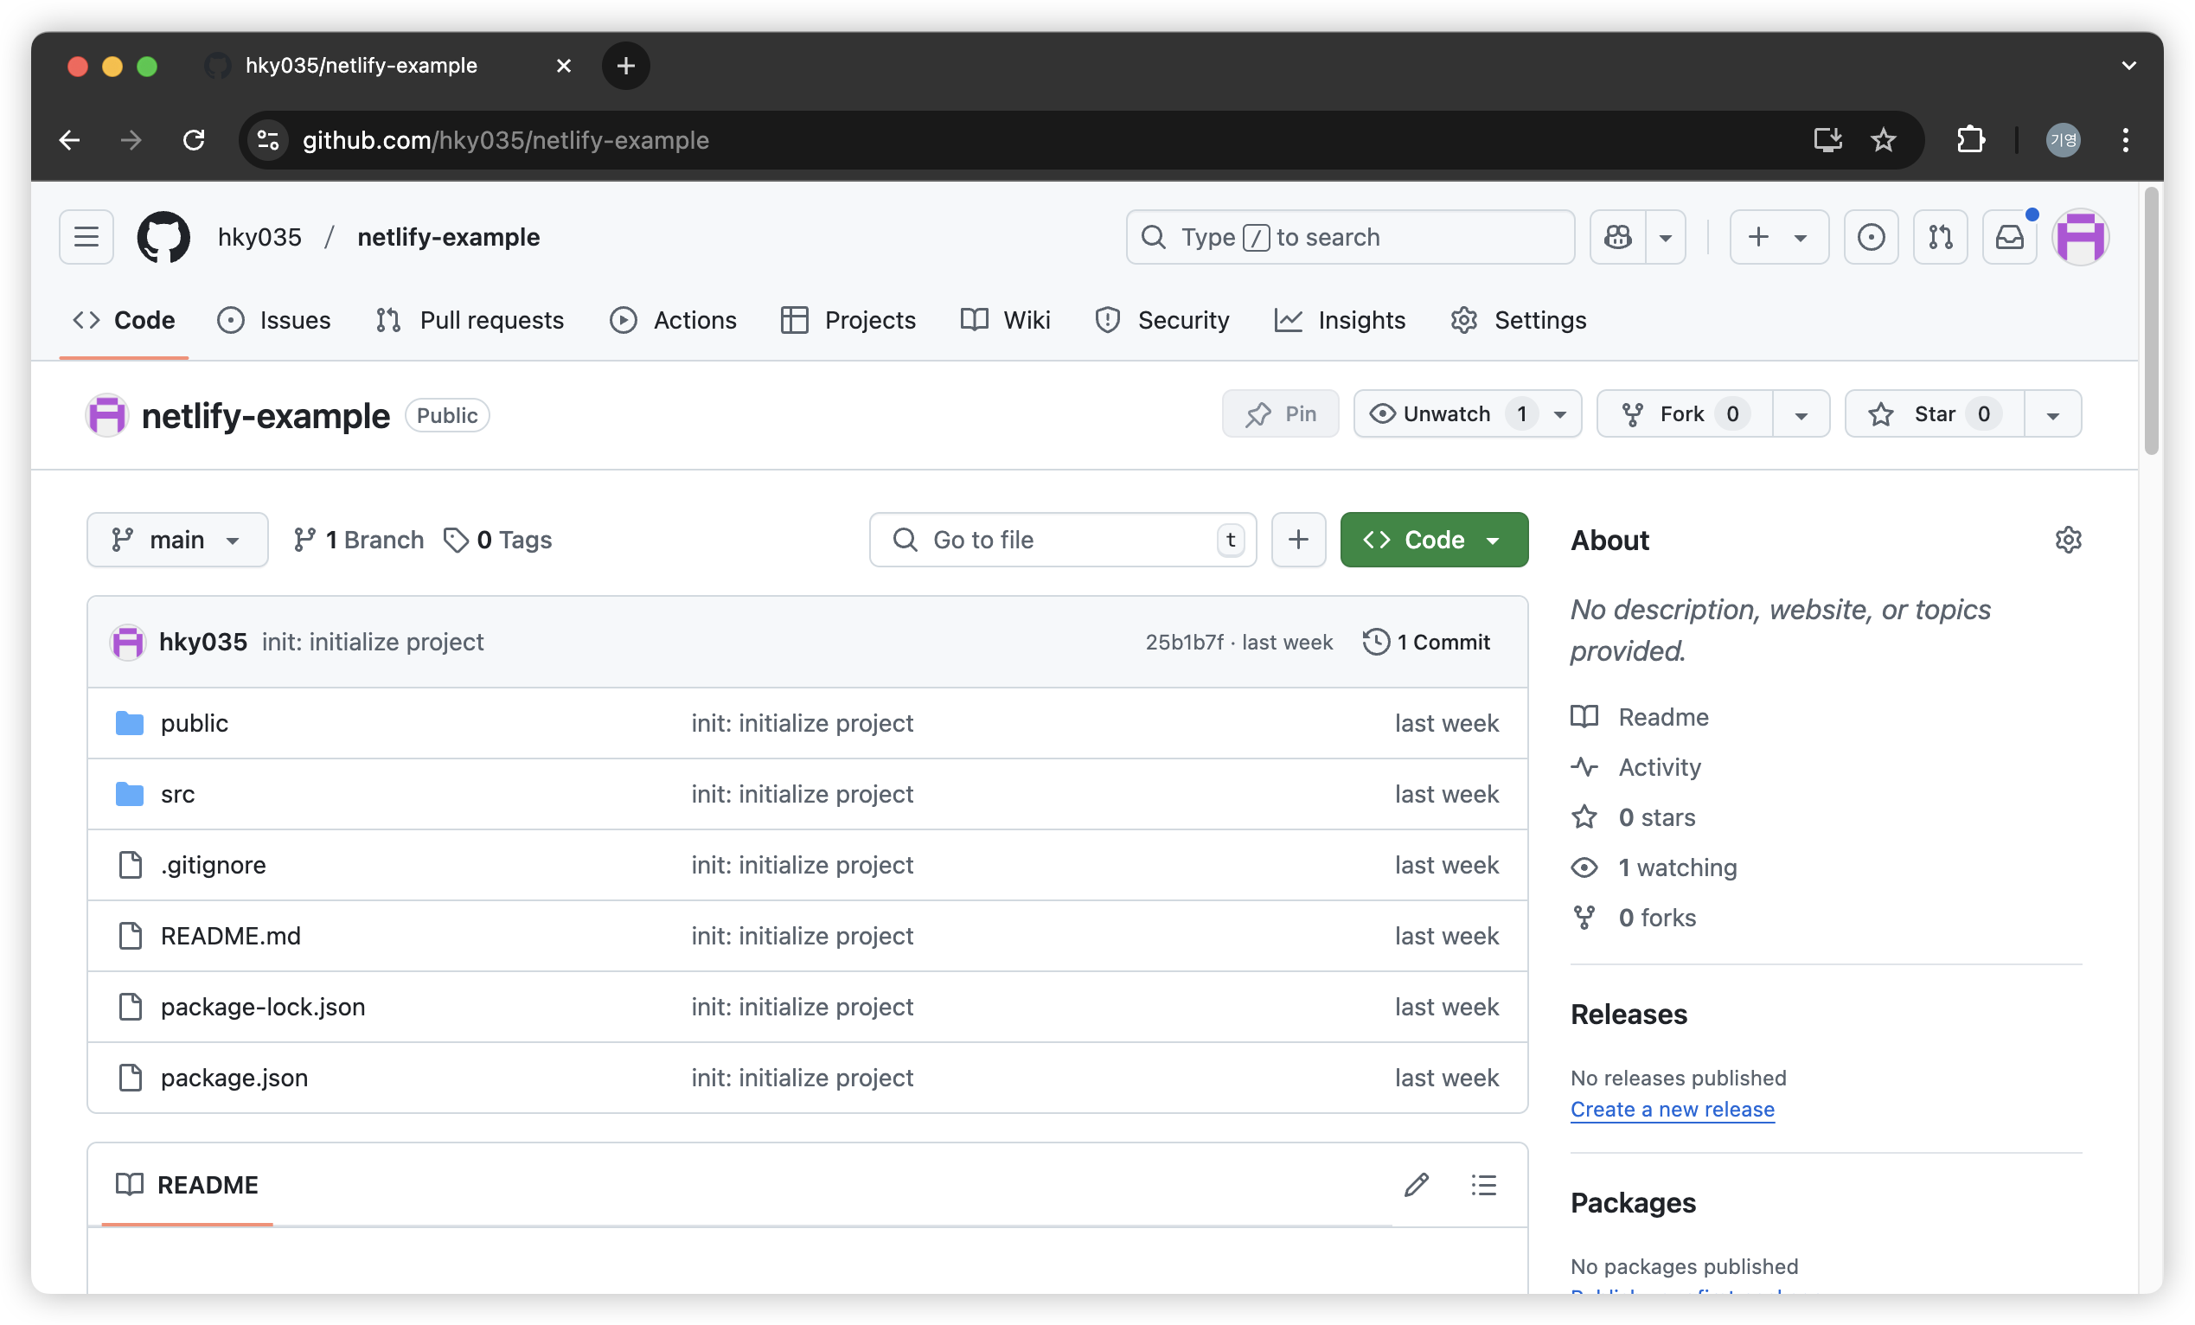This screenshot has height=1325, width=2195.
Task: Open the Copilot chat icon
Action: pos(1618,237)
